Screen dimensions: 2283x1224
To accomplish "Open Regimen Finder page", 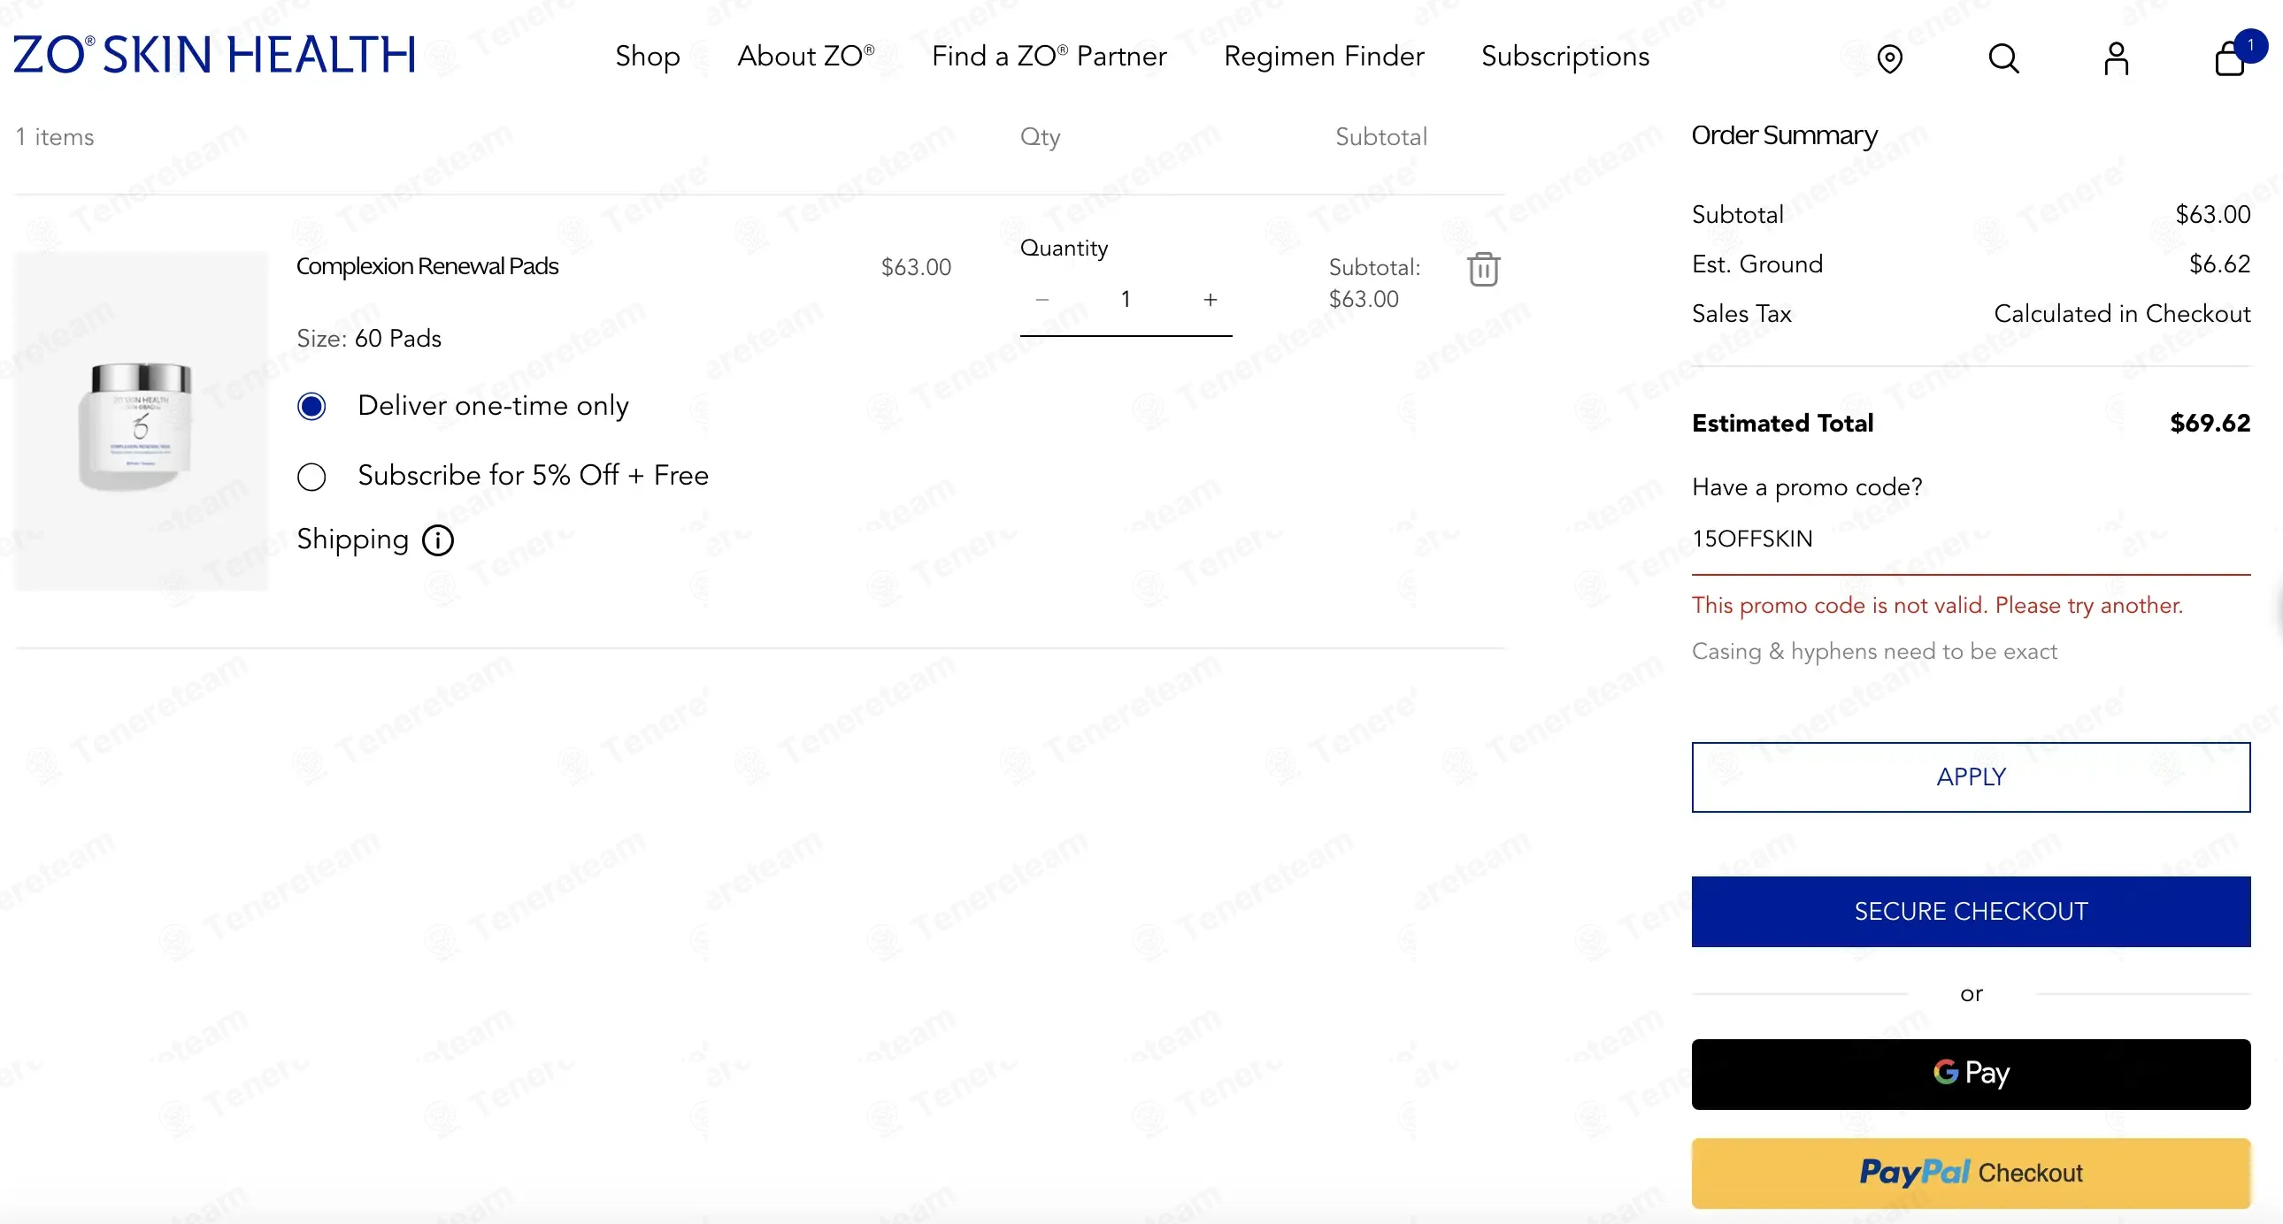I will [x=1324, y=57].
